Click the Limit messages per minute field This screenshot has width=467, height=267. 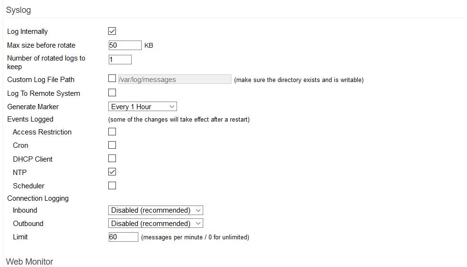pyautogui.click(x=123, y=237)
